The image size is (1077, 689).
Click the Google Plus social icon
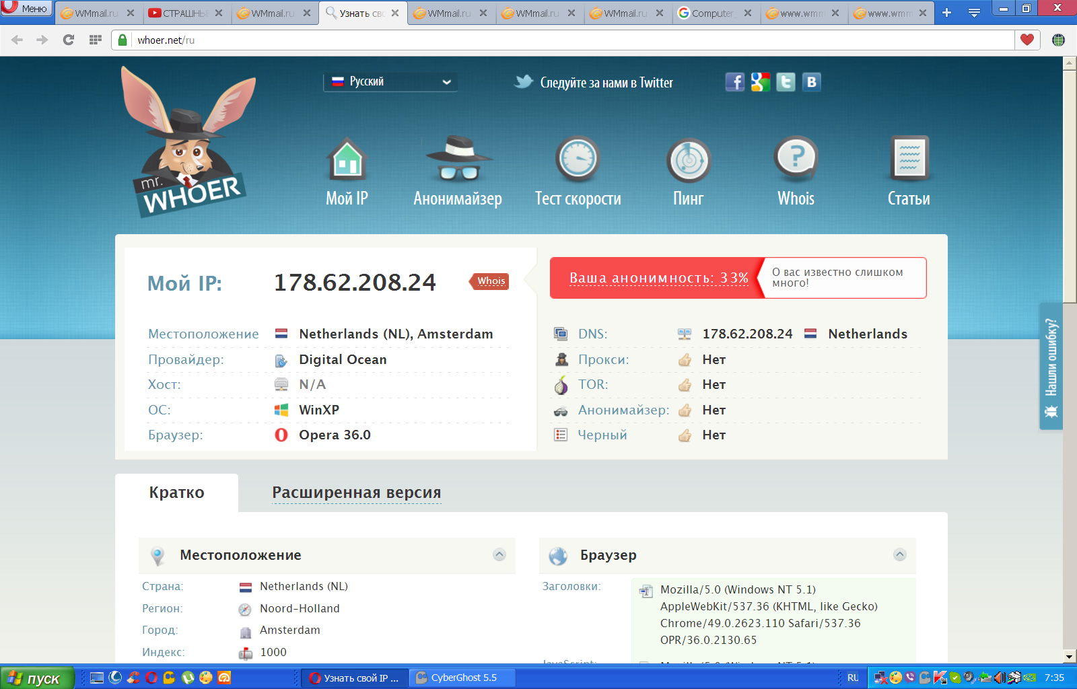(x=761, y=82)
